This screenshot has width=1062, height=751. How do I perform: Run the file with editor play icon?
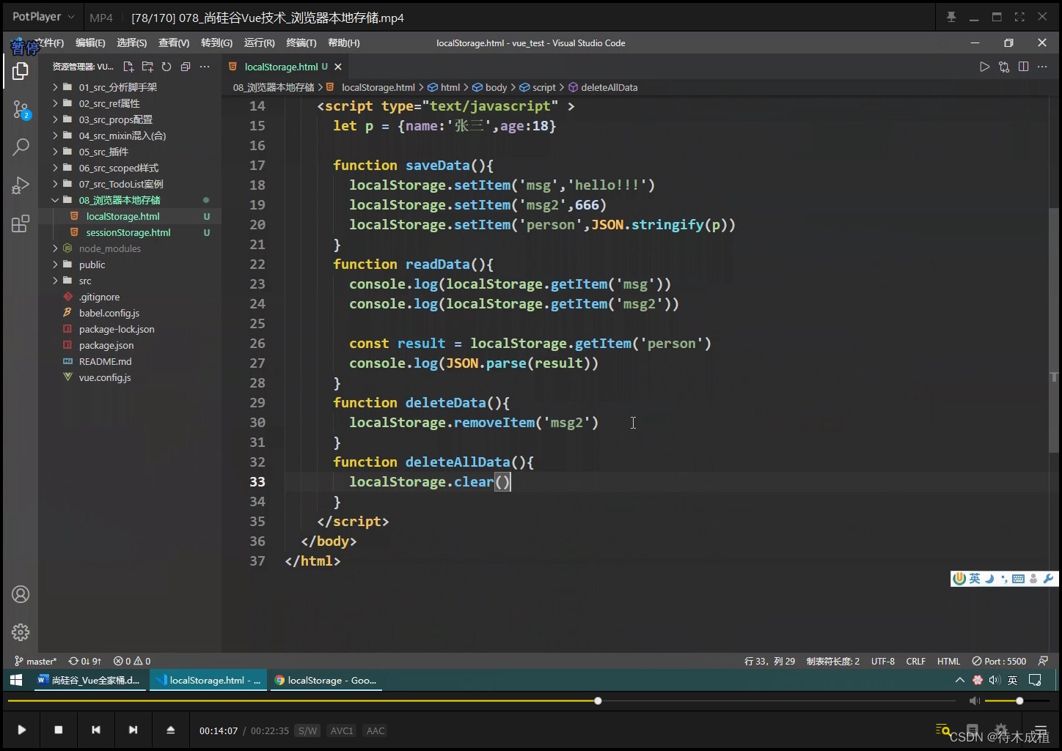click(984, 67)
